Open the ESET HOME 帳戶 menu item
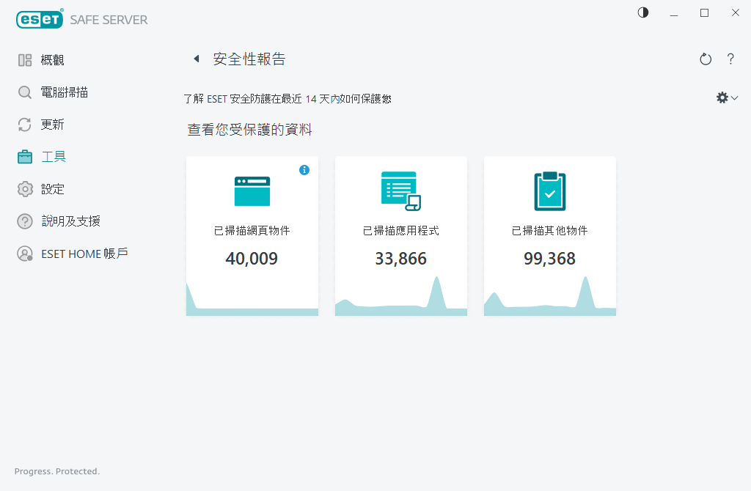The height and width of the screenshot is (491, 751). pyautogui.click(x=84, y=254)
